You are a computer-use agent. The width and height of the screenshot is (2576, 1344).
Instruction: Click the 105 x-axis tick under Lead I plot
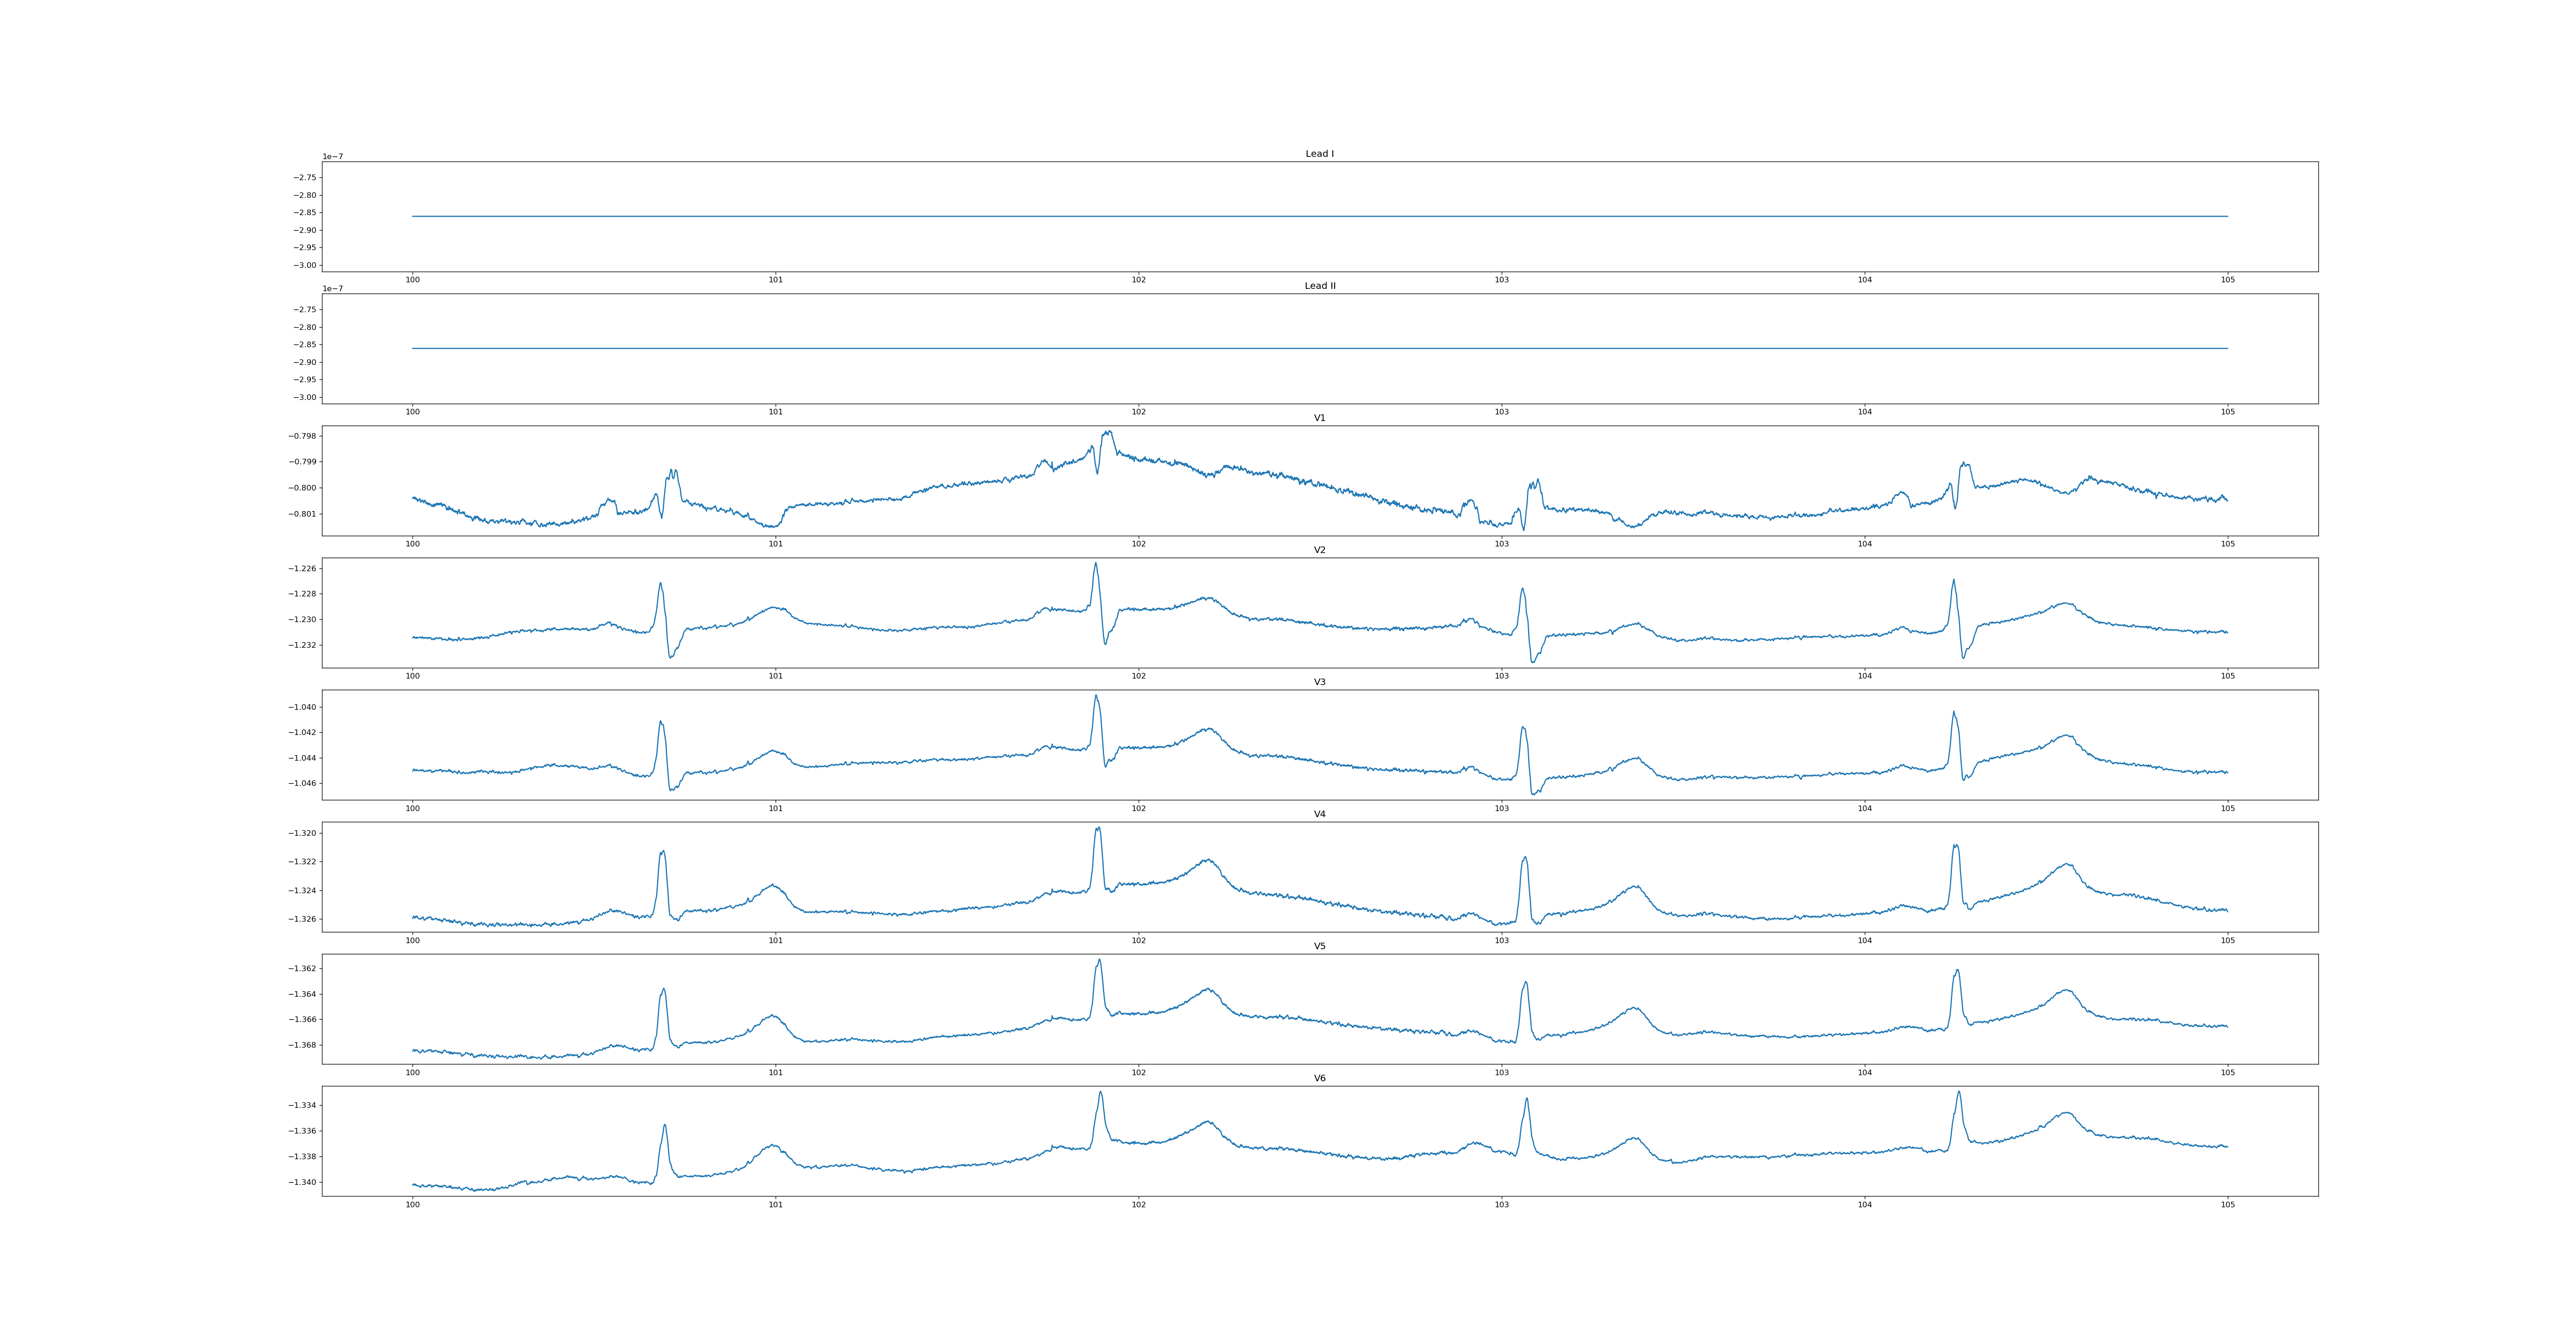[2227, 280]
